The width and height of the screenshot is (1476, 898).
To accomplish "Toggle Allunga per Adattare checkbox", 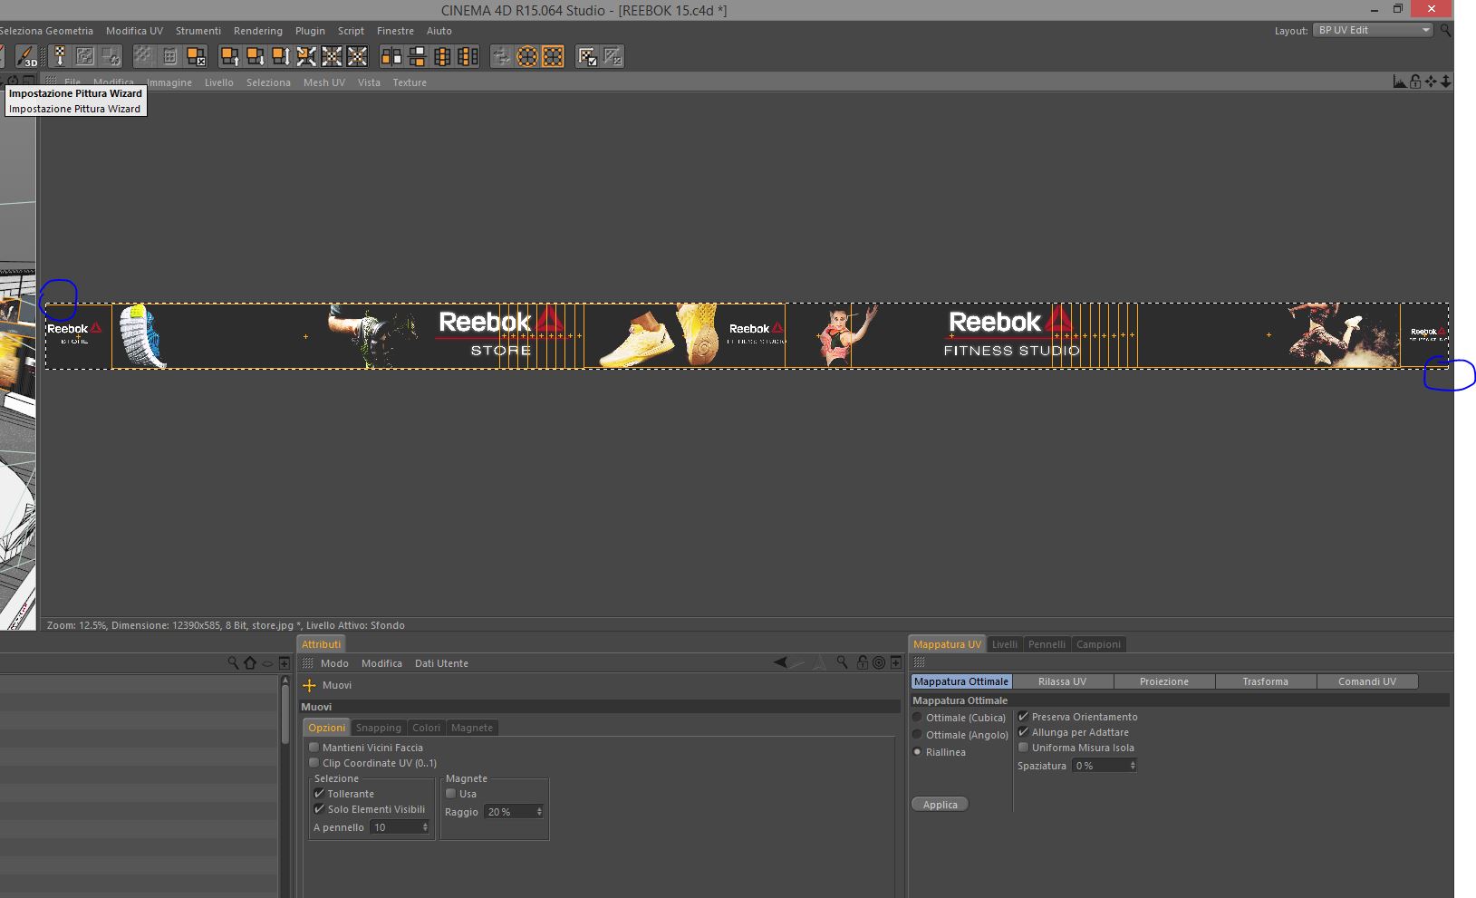I will coord(1023,732).
